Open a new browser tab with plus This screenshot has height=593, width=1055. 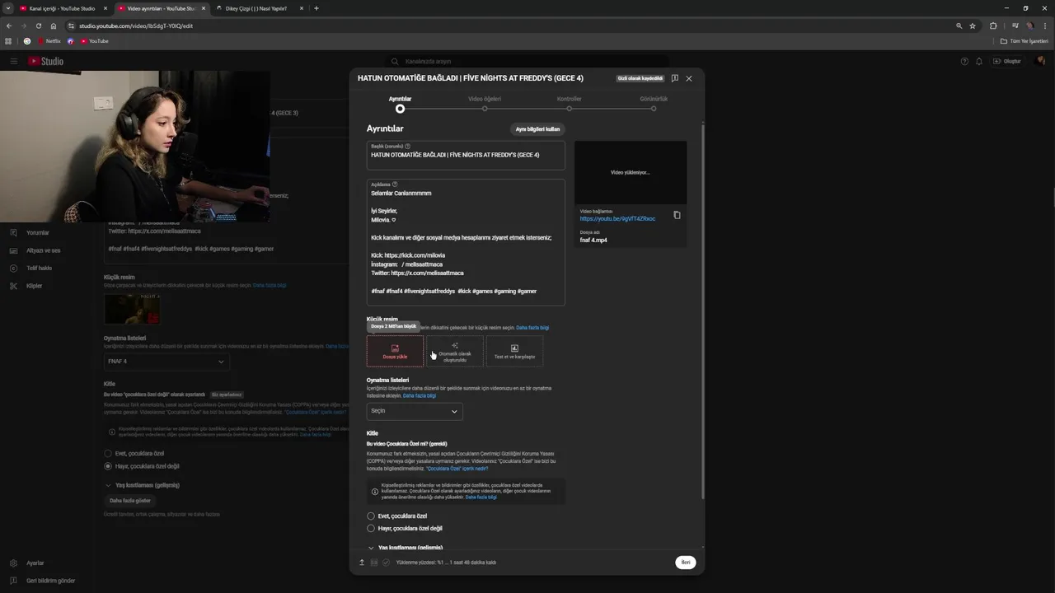point(316,8)
